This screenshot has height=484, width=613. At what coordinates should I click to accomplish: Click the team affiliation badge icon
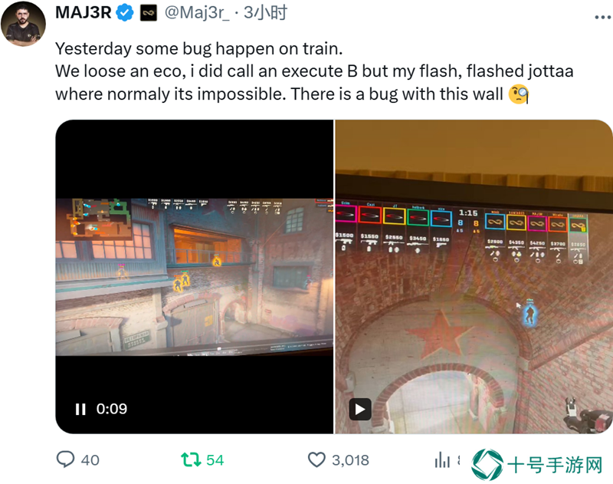(149, 13)
